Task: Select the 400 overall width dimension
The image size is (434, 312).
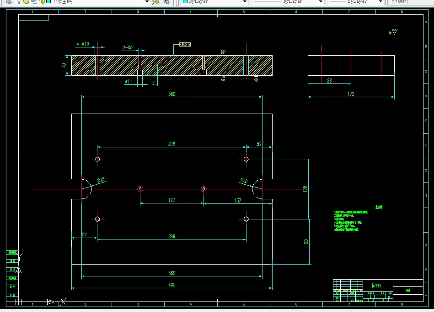Action: (x=172, y=285)
